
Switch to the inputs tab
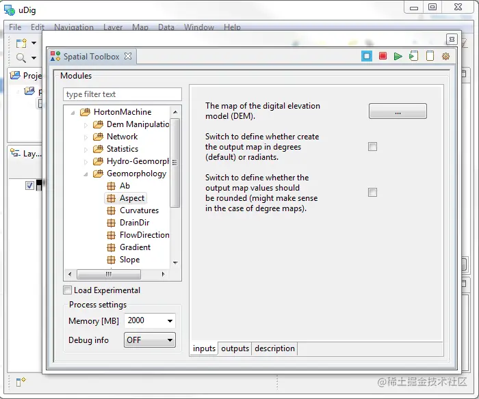[x=204, y=348]
